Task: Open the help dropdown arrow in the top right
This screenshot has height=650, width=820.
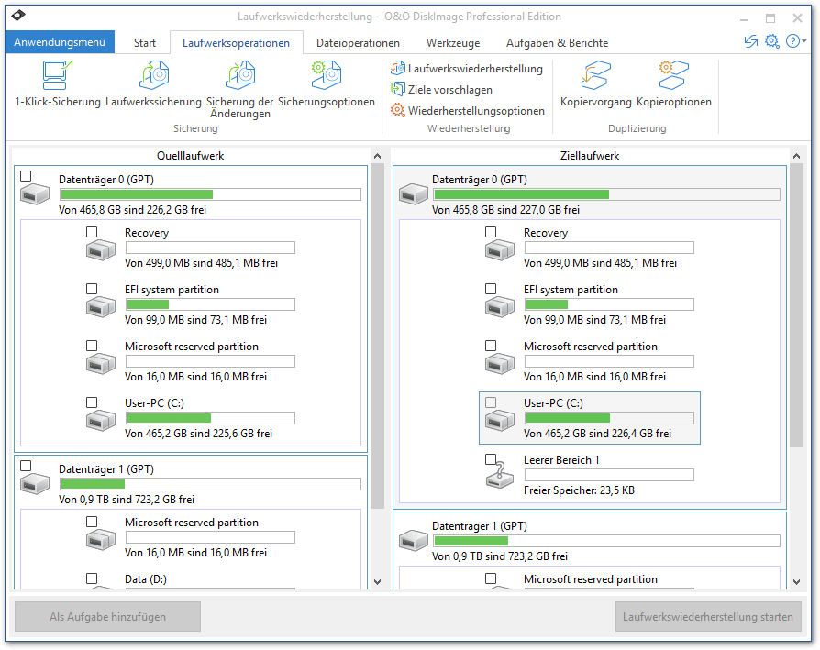Action: [x=804, y=41]
